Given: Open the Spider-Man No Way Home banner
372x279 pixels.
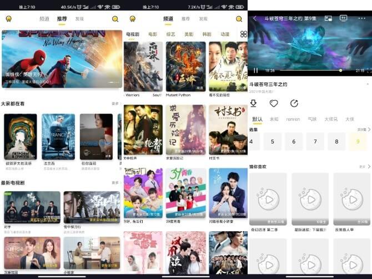Looking at the screenshot, I should click(62, 58).
